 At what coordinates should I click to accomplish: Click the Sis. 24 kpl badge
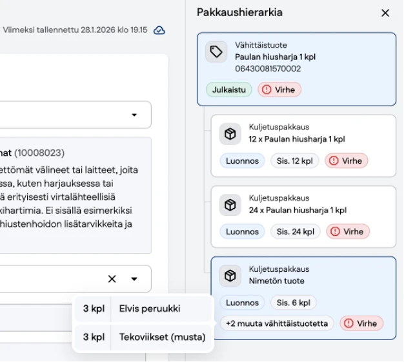(296, 231)
